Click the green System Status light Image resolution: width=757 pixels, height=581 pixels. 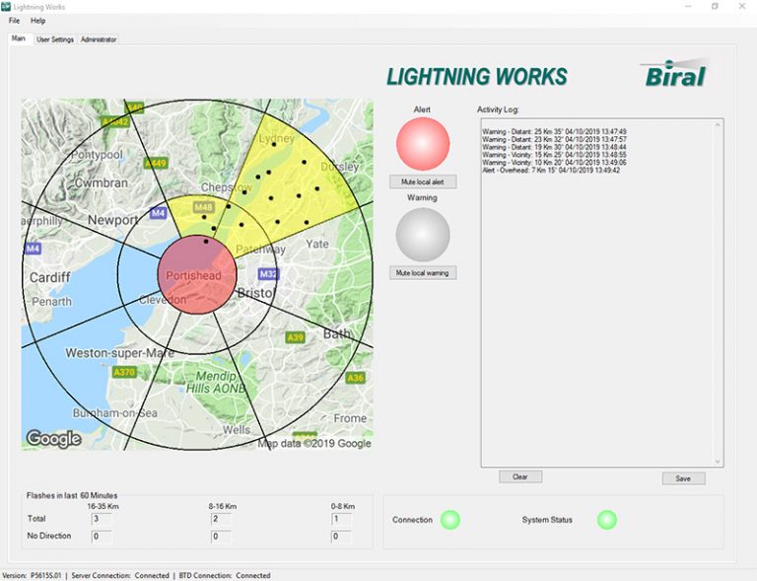coord(606,520)
